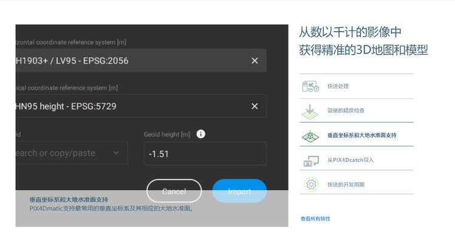This screenshot has width=455, height=252.
Task: Select the 快速处理 text label
Action: click(x=338, y=87)
